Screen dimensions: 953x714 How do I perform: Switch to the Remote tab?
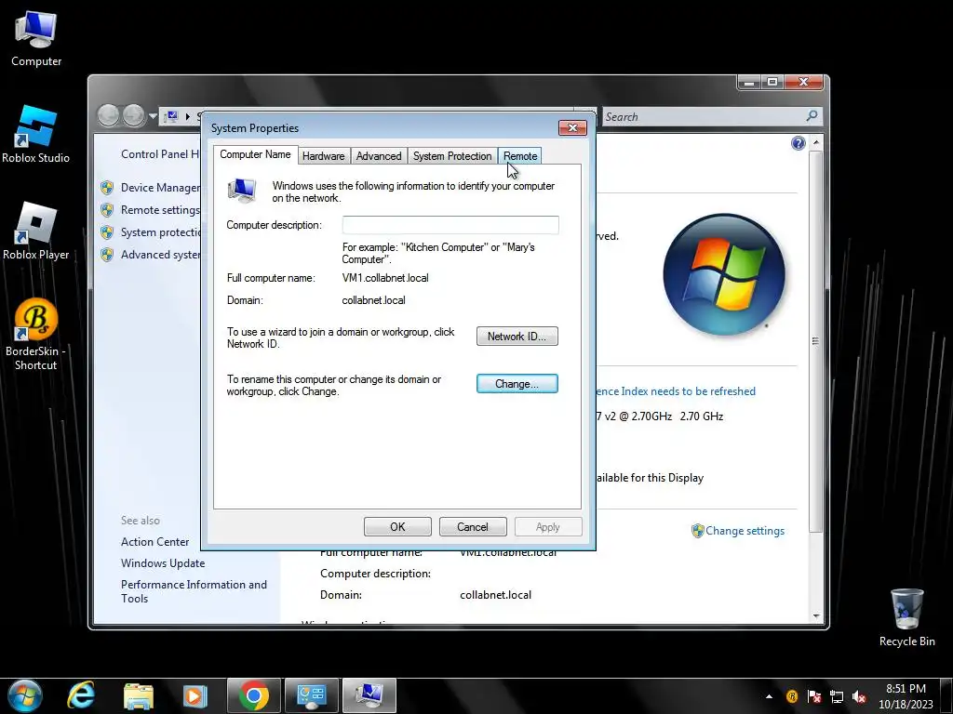pos(519,156)
